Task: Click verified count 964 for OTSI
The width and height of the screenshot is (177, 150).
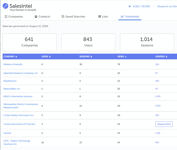Action: point(157,143)
